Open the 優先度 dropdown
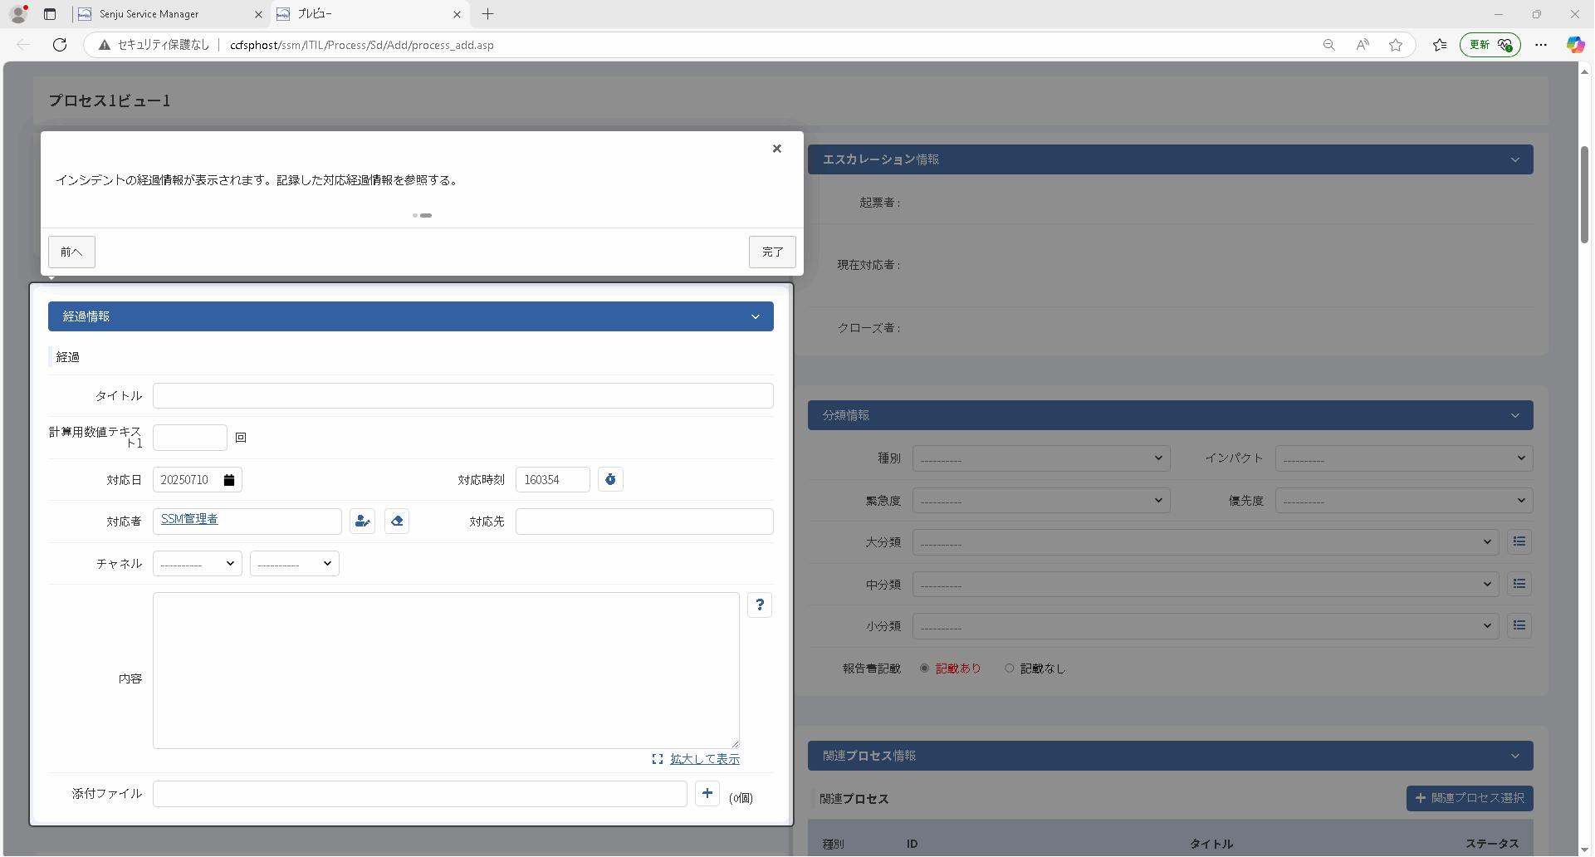1595x857 pixels. [x=1404, y=501]
